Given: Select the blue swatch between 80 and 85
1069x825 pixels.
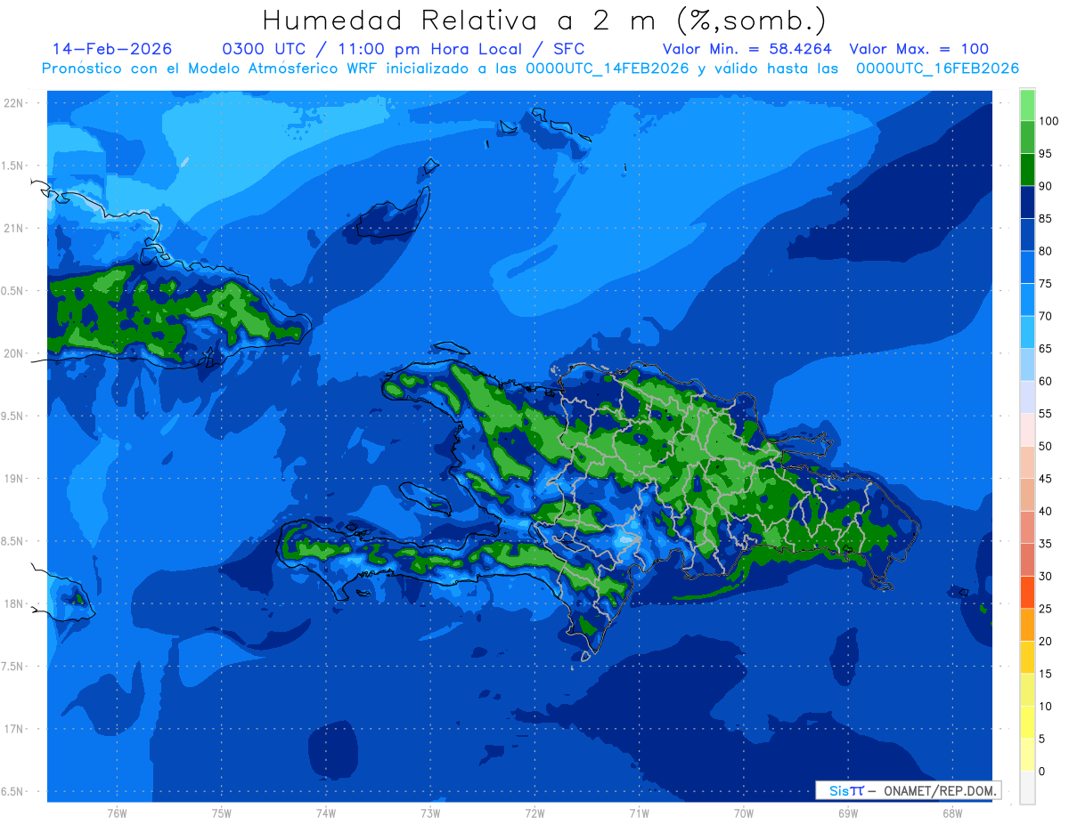Looking at the screenshot, I should (1027, 235).
